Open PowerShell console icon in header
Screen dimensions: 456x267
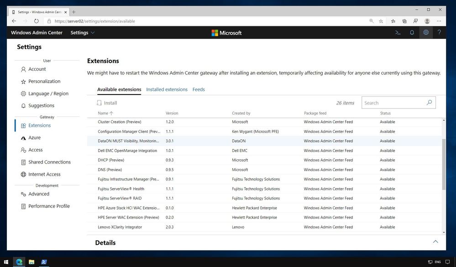click(x=398, y=32)
